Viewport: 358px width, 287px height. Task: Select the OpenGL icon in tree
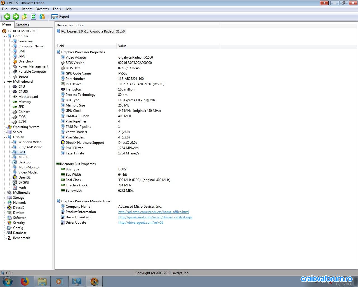15,177
